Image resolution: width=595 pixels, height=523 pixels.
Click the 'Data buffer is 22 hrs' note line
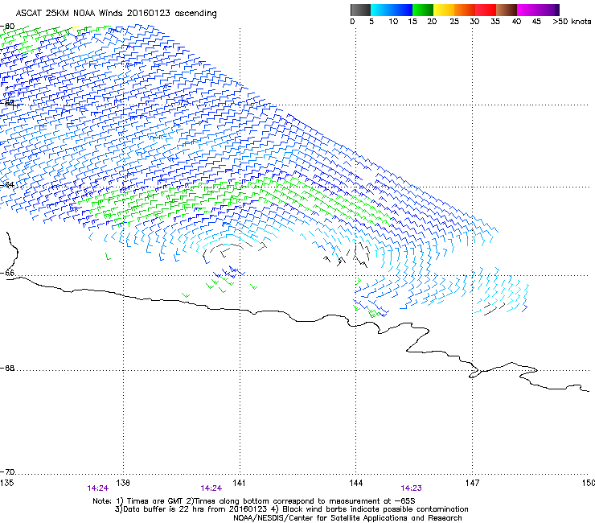click(291, 509)
